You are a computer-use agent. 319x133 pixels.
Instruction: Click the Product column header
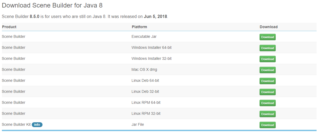[x=9, y=27]
